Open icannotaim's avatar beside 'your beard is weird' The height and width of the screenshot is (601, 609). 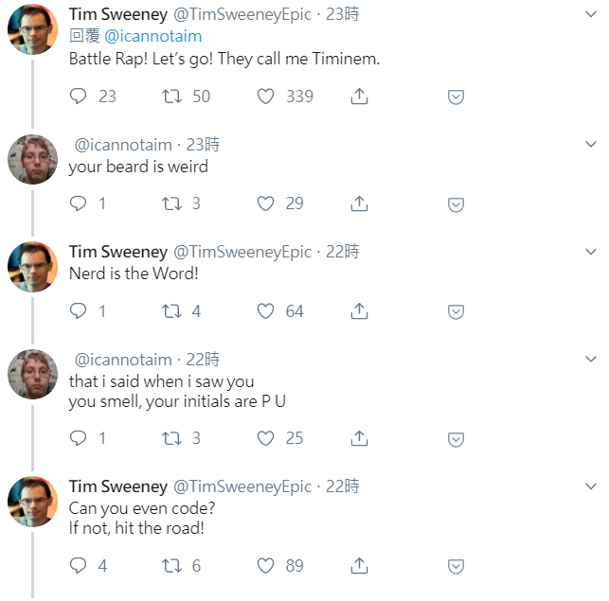pyautogui.click(x=32, y=159)
